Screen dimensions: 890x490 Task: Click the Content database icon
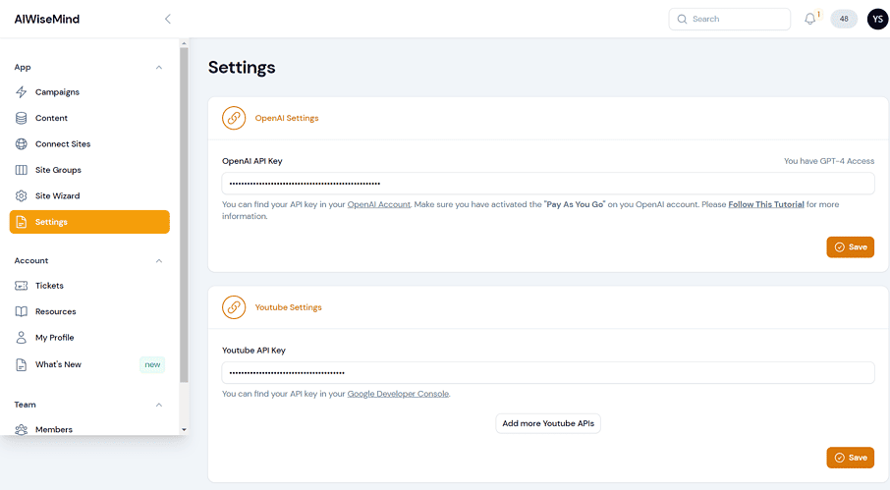tap(21, 118)
